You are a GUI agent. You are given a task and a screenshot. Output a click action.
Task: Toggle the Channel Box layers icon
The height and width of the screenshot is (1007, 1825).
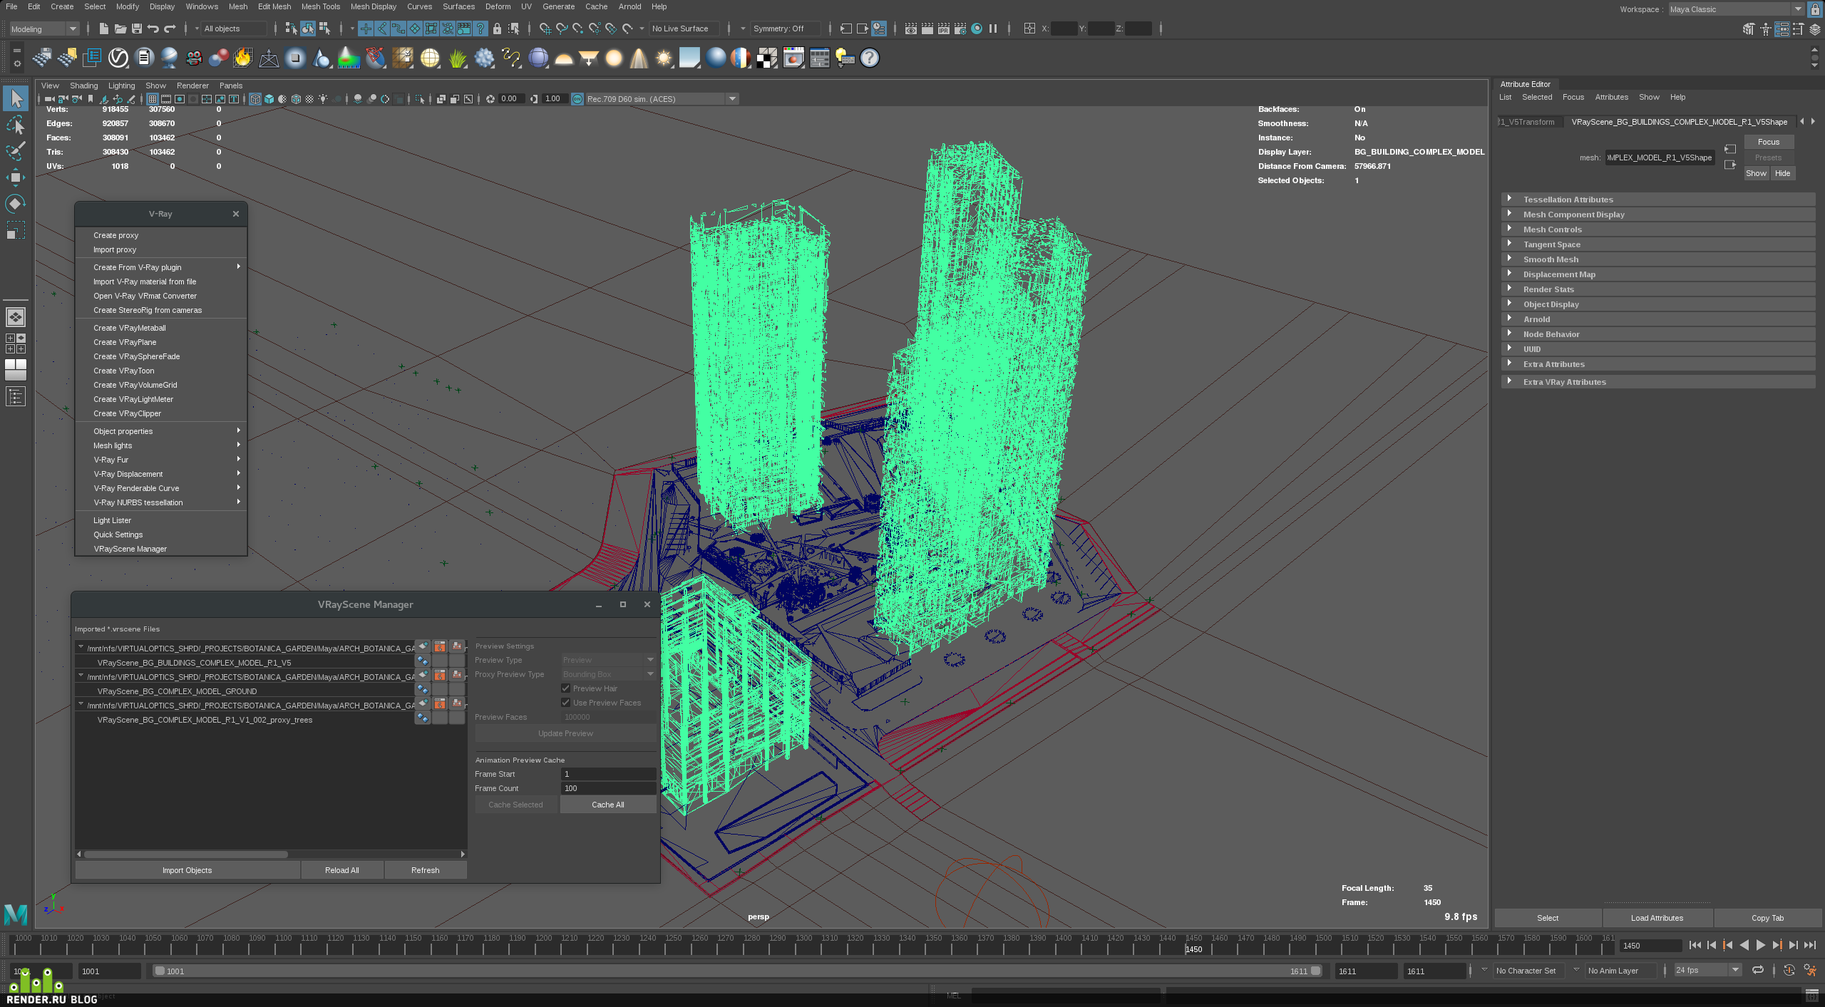coord(1814,29)
